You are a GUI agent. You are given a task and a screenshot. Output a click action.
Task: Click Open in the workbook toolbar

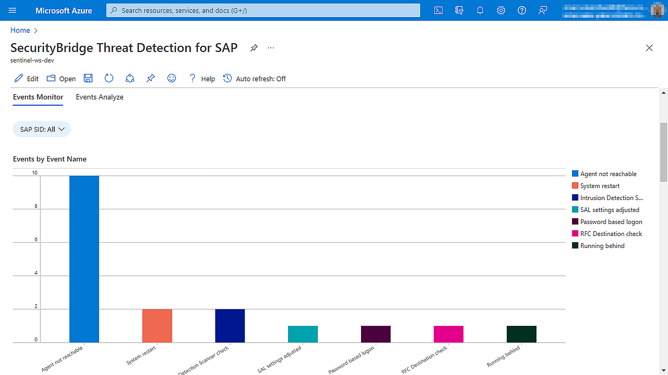click(61, 79)
